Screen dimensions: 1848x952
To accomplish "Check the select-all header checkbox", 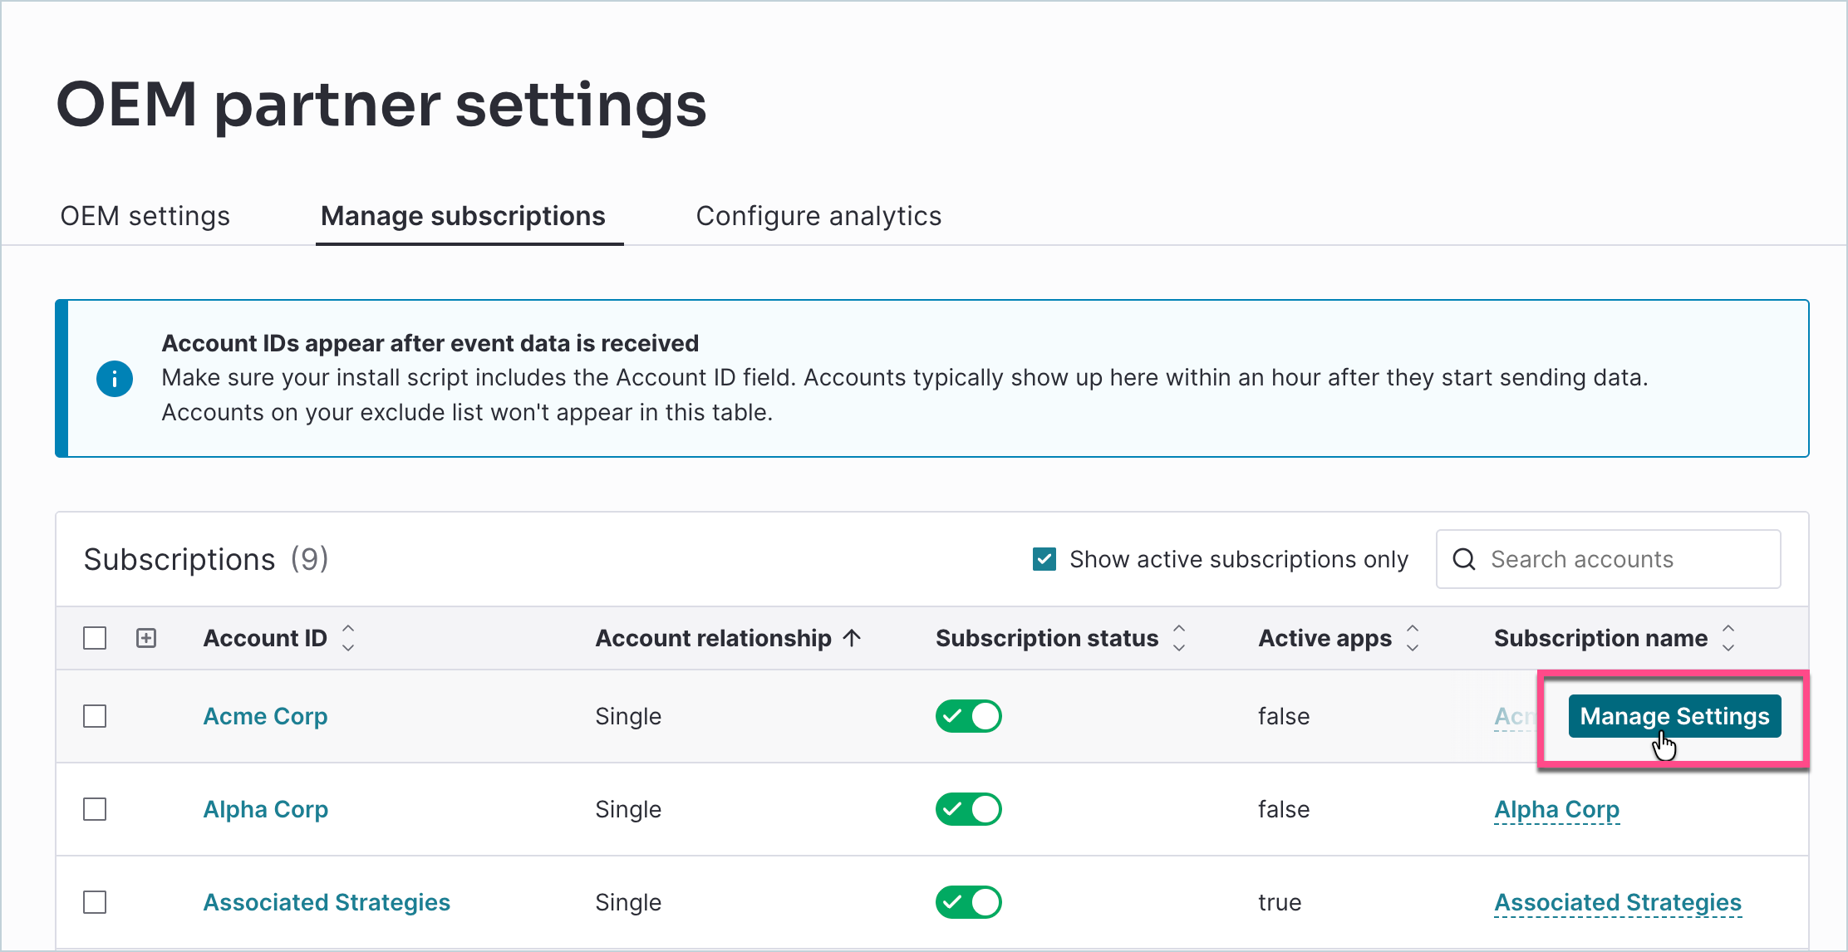I will (95, 638).
